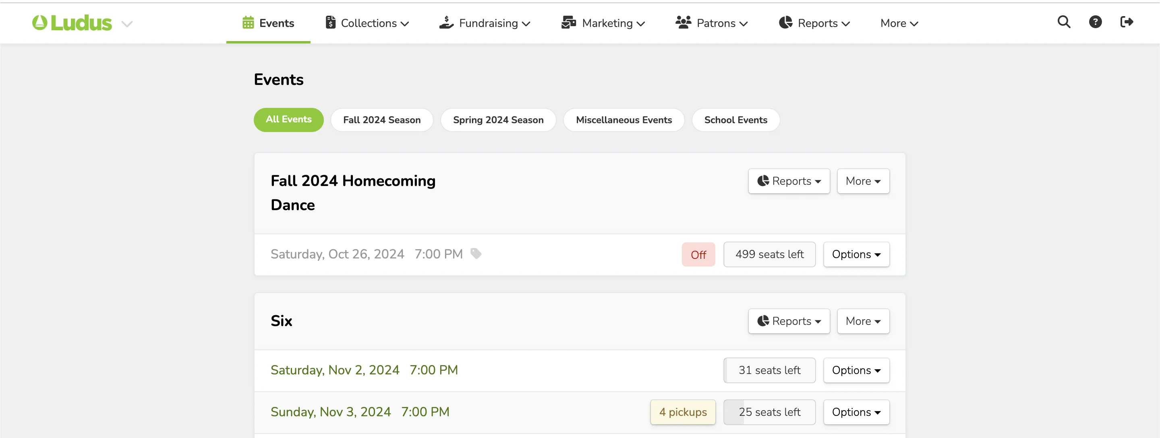Click the 4 pickups badge
Image resolution: width=1160 pixels, height=438 pixels.
click(683, 412)
